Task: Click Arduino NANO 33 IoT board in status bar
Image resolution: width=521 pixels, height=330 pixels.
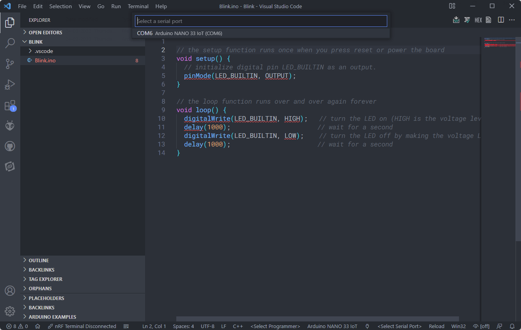Action: coord(332,326)
